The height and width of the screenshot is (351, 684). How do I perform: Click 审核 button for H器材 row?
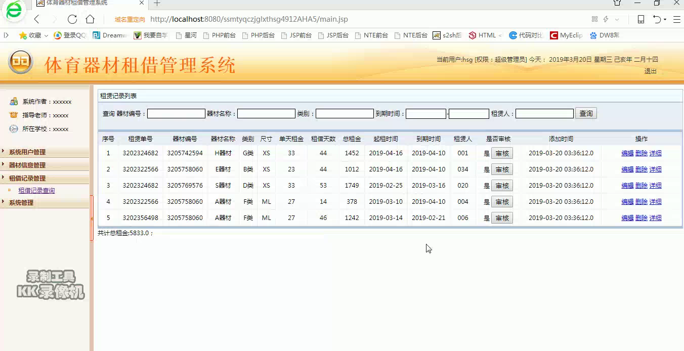coord(502,153)
